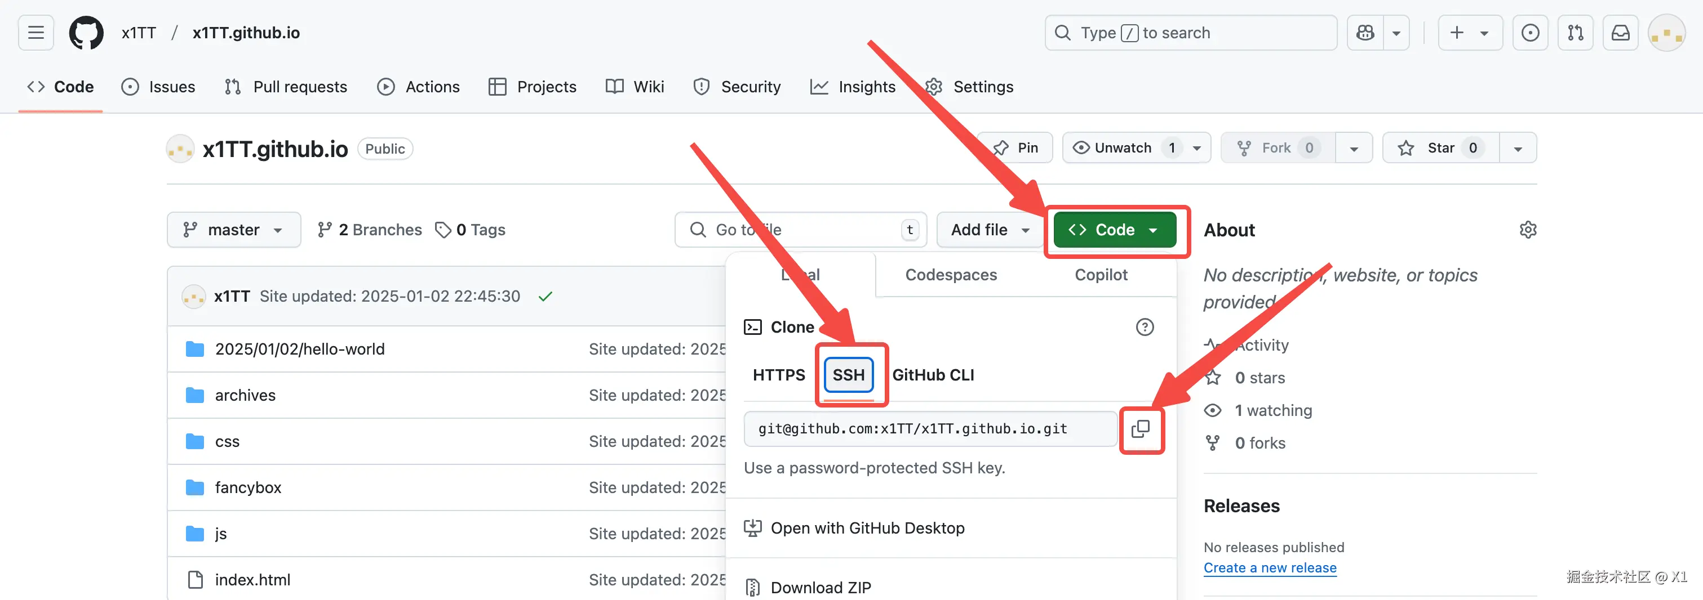The height and width of the screenshot is (600, 1703).
Task: Switch to the Copilot tab in popup
Action: click(1101, 275)
